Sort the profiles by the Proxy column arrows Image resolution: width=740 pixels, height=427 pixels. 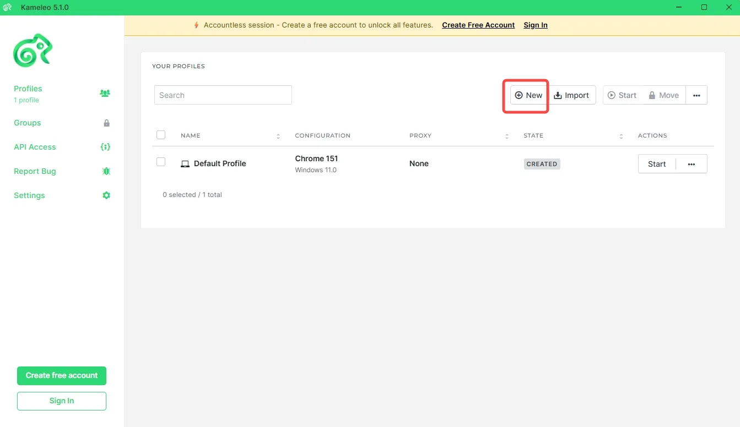(507, 136)
